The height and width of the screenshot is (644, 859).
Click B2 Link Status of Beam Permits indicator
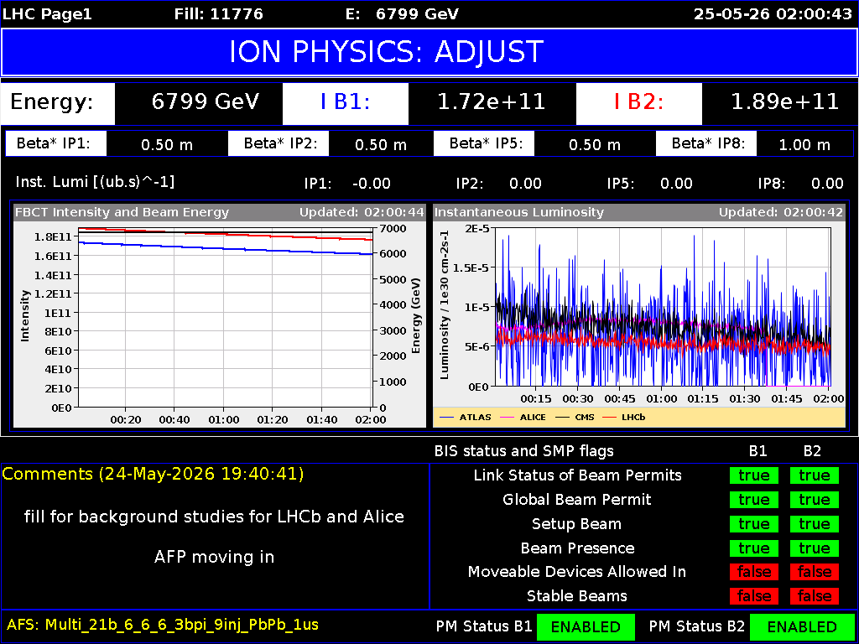point(814,476)
